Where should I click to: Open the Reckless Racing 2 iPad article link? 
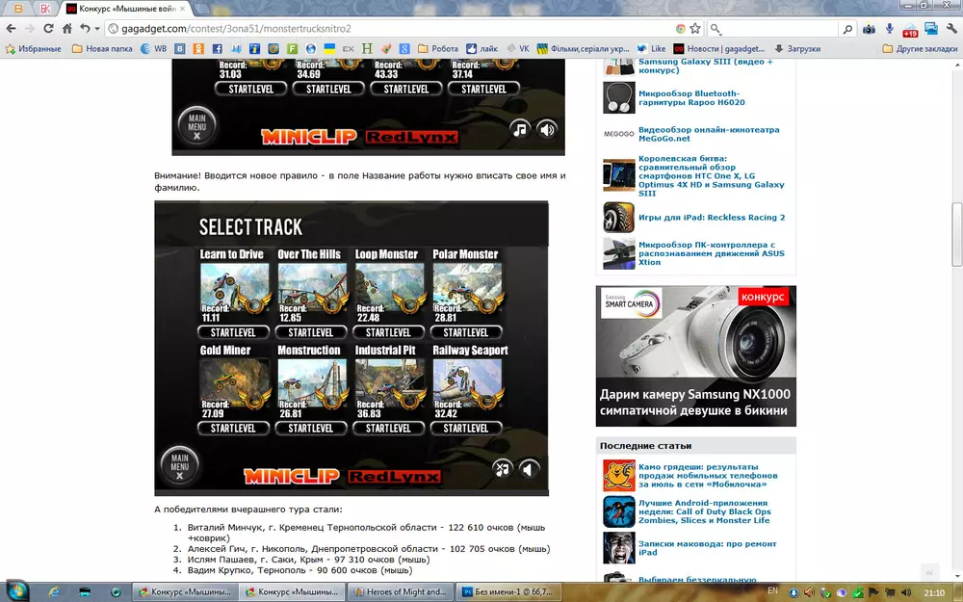coord(711,218)
